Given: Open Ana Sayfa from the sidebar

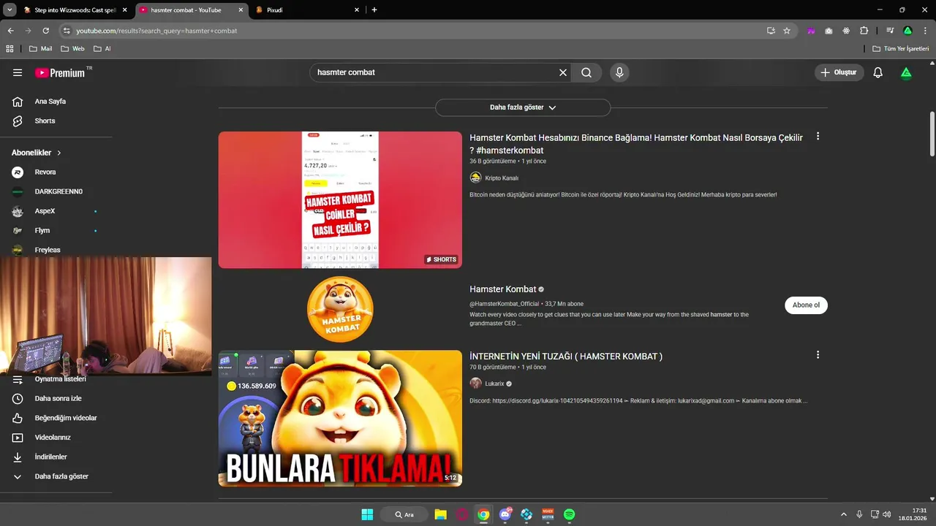Looking at the screenshot, I should tap(50, 102).
